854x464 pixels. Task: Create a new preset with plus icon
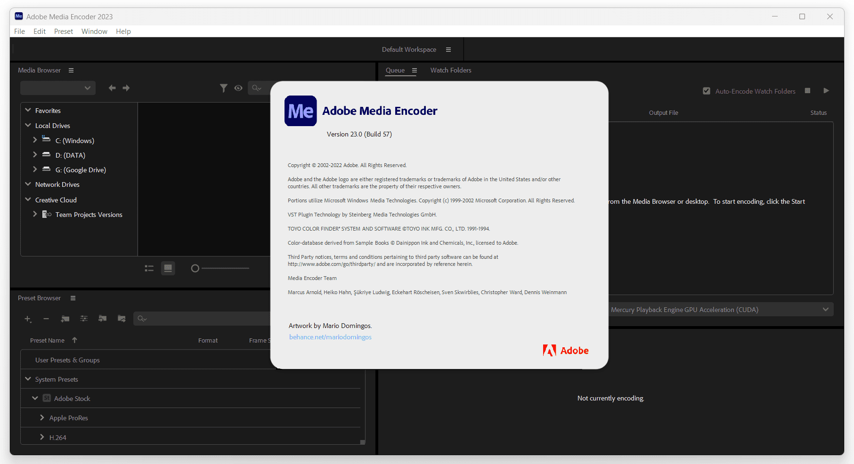28,319
